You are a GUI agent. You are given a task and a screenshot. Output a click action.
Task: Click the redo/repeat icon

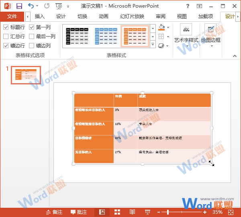(x=47, y=6)
